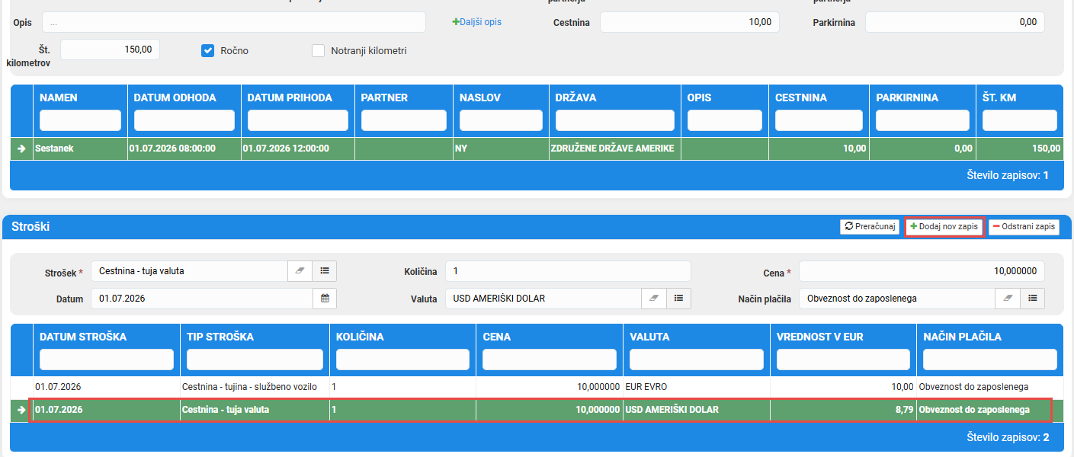Screen dimensions: 1074x457
Task: Select the Cestnina - tuja valuta cell
Action: coord(255,410)
